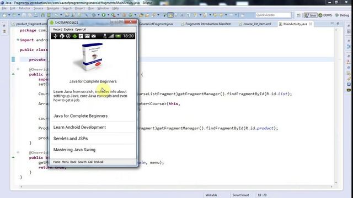Image resolution: width=353 pixels, height=198 pixels.
Task: Select Servlets and JSPs list row
Action: tap(93, 139)
